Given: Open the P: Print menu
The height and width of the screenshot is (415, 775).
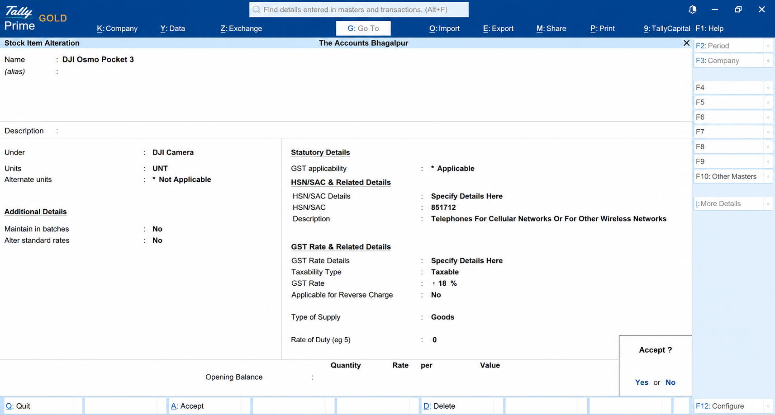Looking at the screenshot, I should tap(603, 28).
